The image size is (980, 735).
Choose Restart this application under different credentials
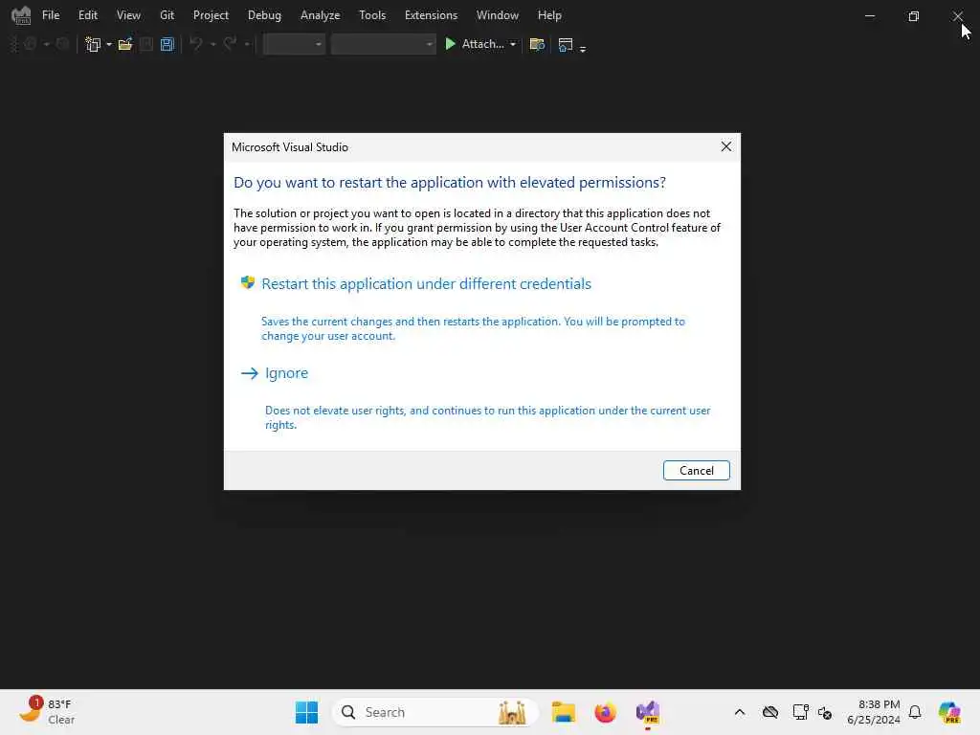(426, 283)
